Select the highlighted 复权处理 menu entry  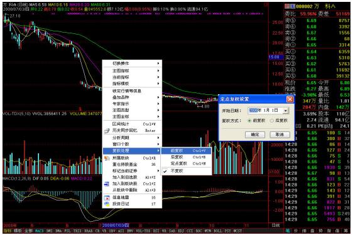tap(132, 151)
